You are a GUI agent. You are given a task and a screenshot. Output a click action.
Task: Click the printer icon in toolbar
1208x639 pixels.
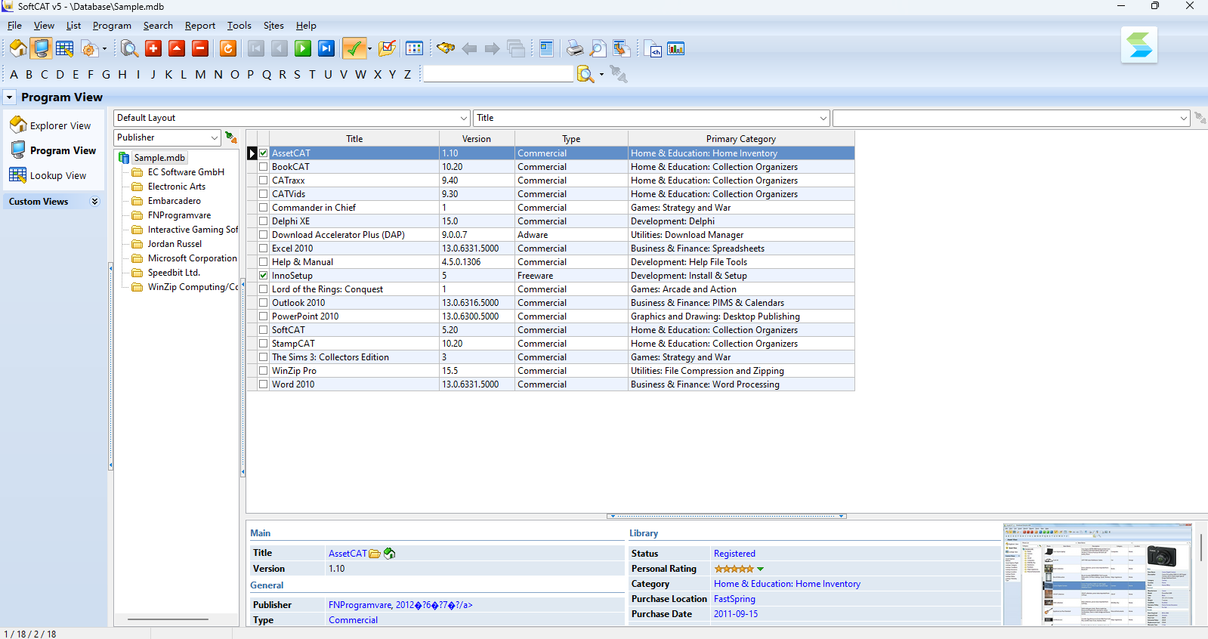pos(575,49)
